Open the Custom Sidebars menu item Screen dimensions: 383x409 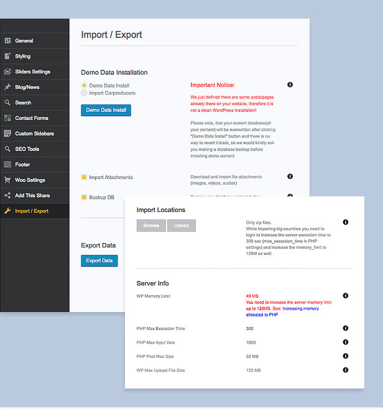pyautogui.click(x=33, y=134)
